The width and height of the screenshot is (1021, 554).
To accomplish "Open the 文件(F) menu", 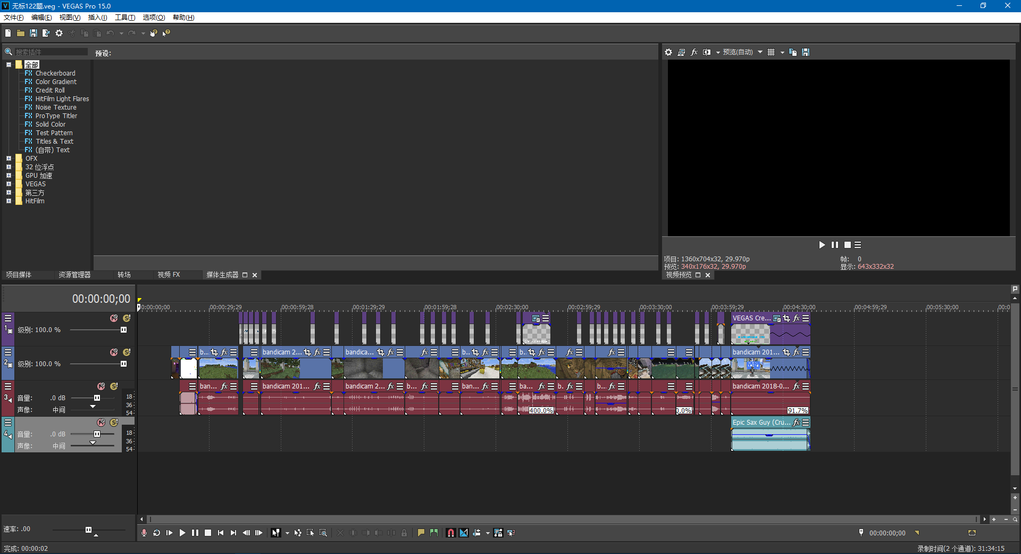I will (14, 18).
